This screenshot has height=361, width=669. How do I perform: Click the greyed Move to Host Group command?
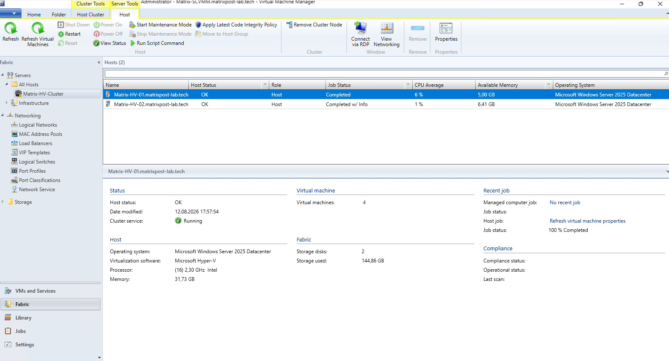tap(221, 34)
